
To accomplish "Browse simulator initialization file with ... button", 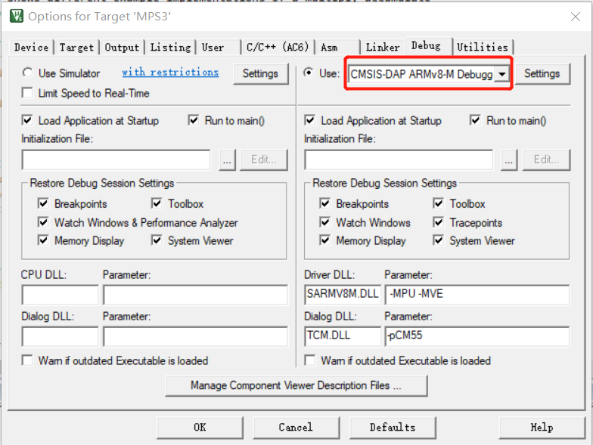I will click(x=227, y=160).
